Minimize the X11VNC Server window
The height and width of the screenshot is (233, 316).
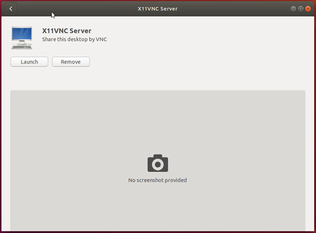coord(293,9)
